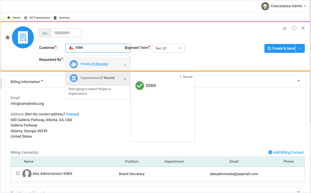This screenshot has width=311, height=193.
Task: Click the Email column header
Action: (234, 161)
